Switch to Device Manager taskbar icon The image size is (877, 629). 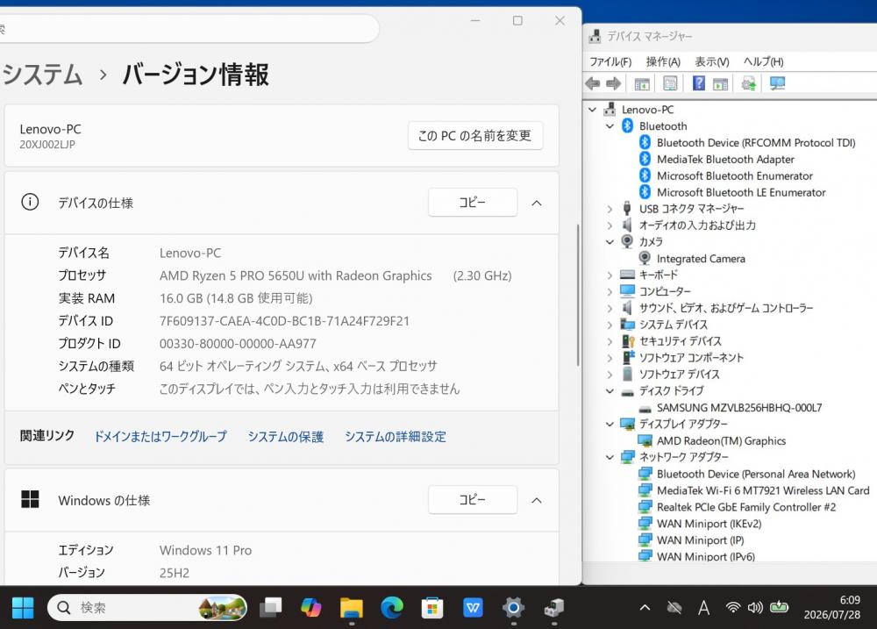coord(553,608)
